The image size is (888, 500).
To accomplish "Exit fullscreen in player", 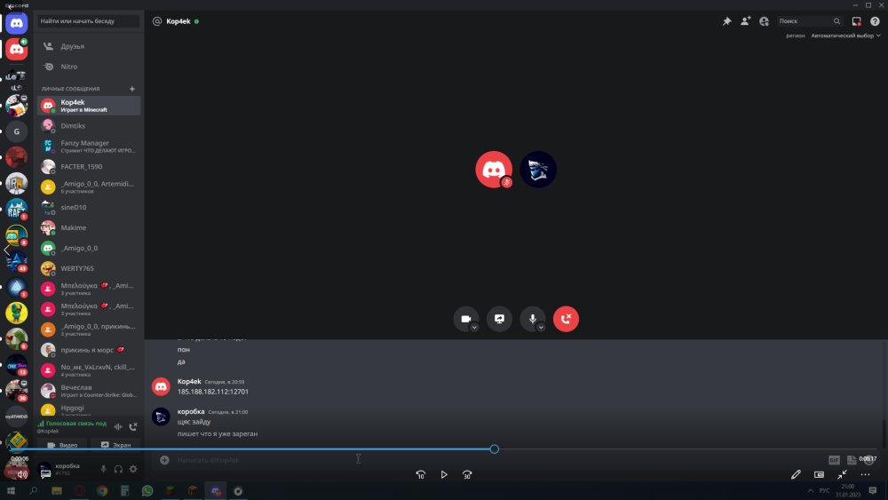I will pos(842,474).
